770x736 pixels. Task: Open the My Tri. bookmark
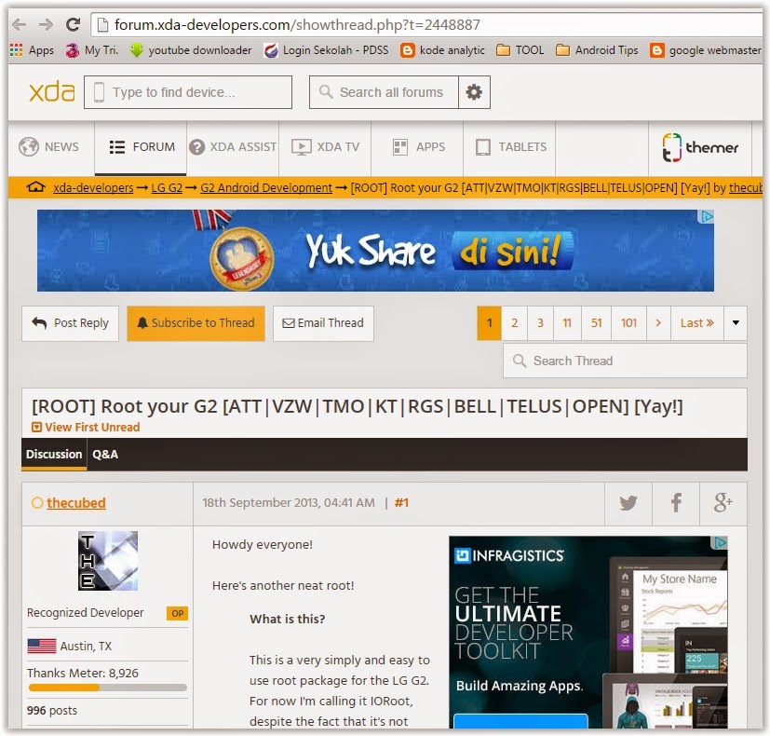coord(92,50)
